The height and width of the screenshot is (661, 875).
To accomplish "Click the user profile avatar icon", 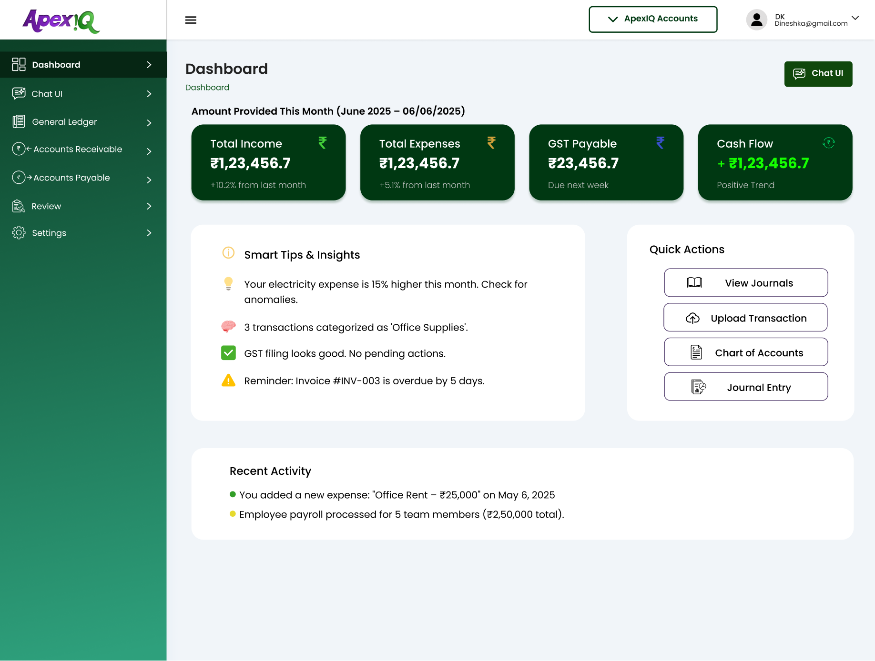I will pos(756,20).
